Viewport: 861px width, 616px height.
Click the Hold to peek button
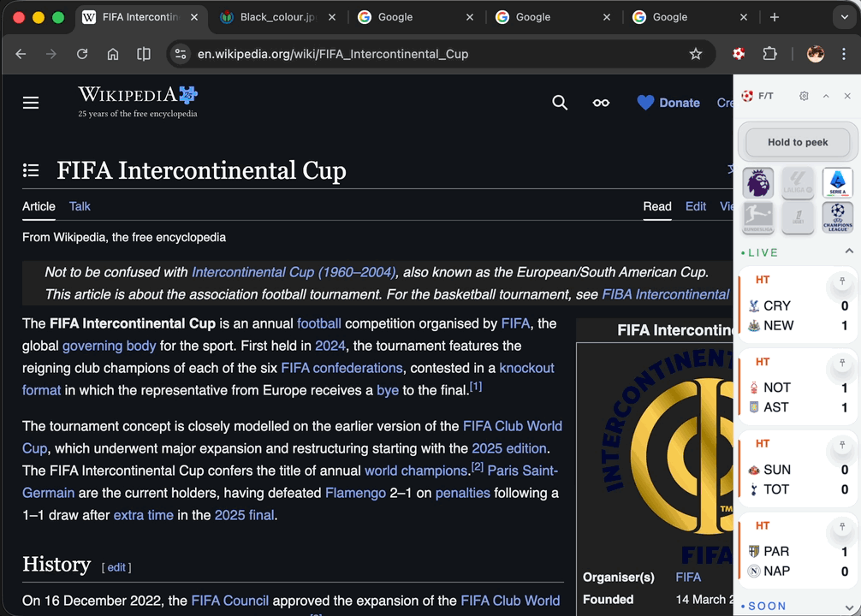[798, 142]
